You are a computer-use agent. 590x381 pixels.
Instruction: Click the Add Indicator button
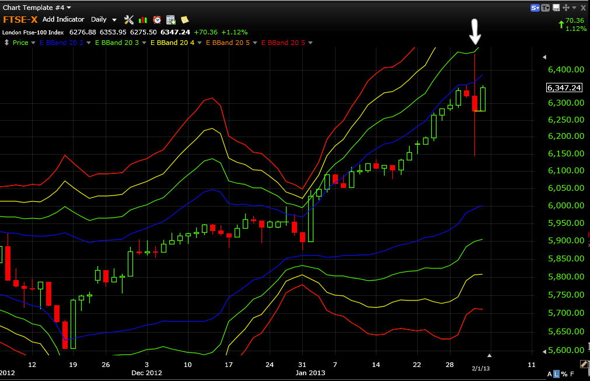63,19
